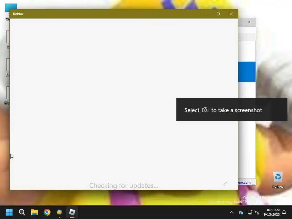This screenshot has width=292, height=219.
Task: Click the muted volume tray icon
Action: (257, 212)
